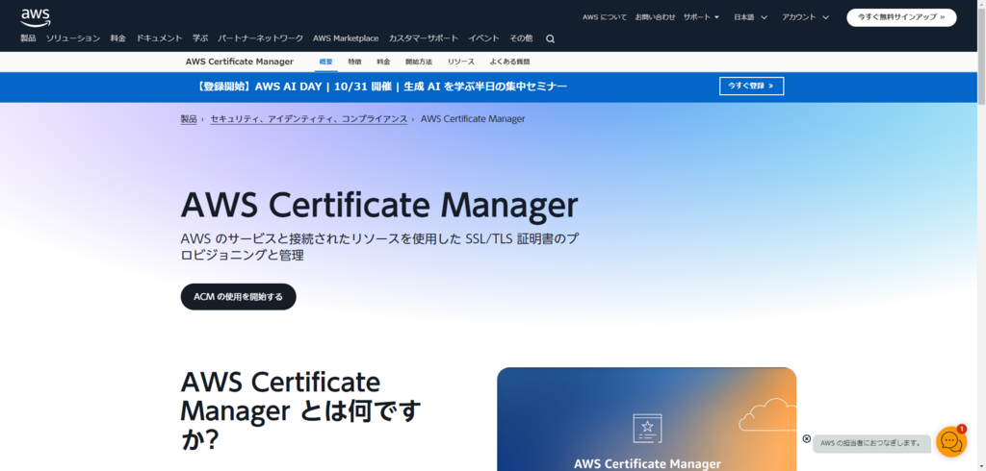Open the orange chat bubble icon
Screen dimensions: 986x471
(x=950, y=441)
